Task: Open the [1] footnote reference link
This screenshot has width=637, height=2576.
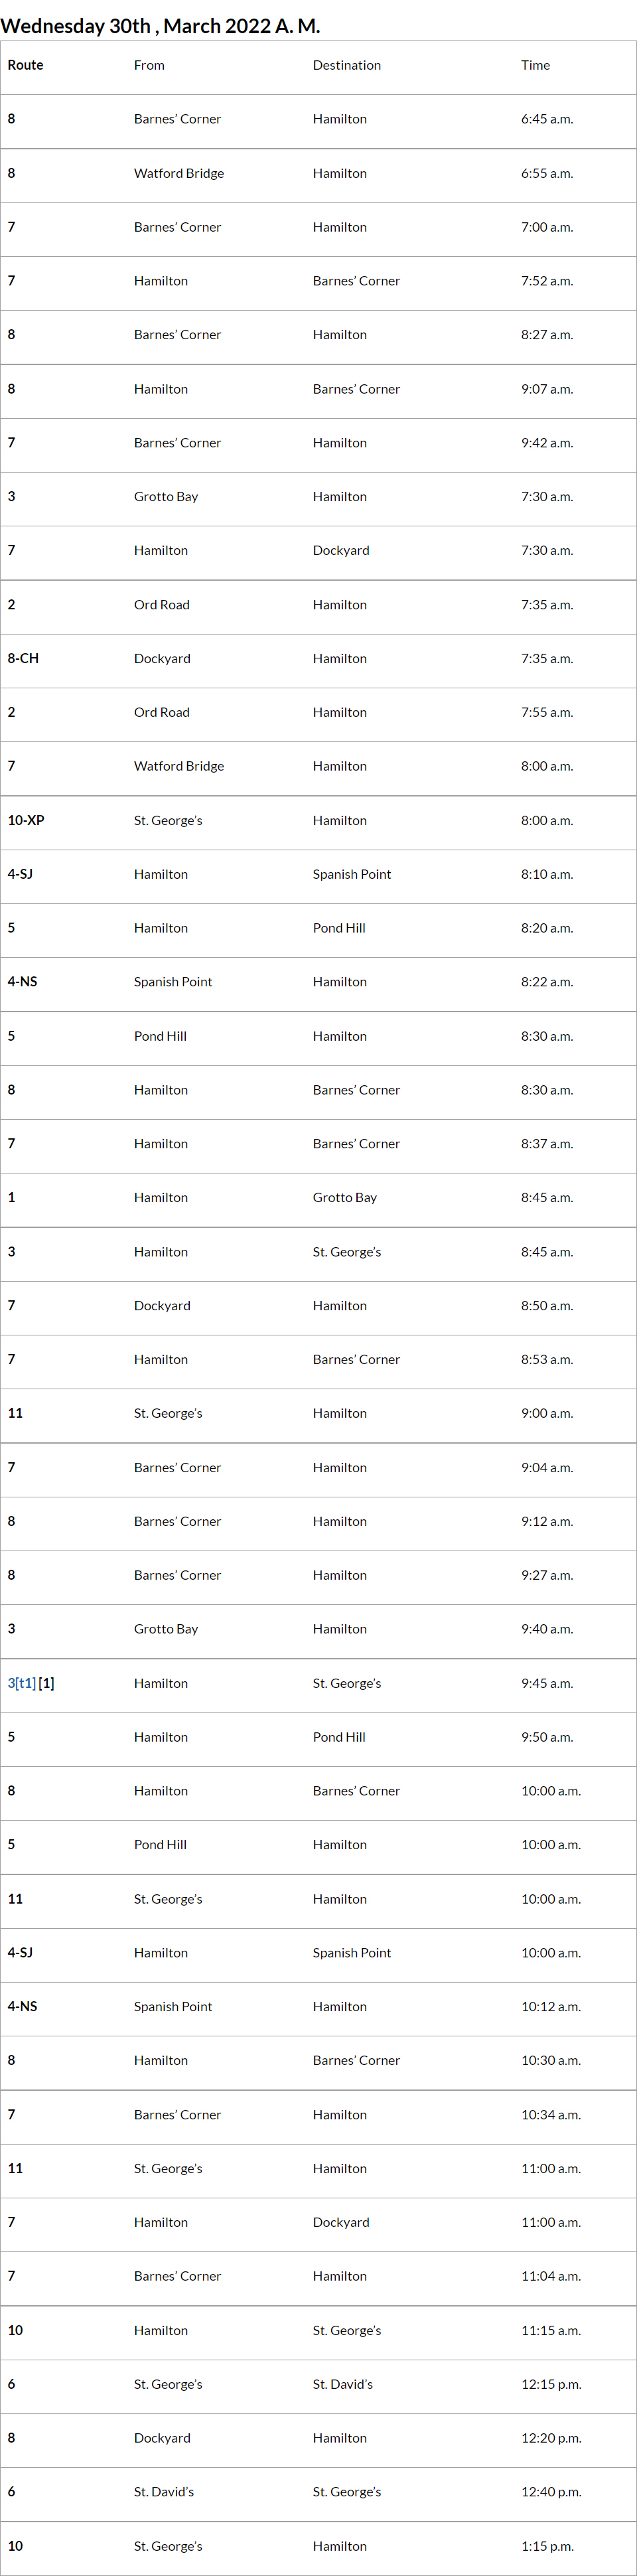Action: [x=47, y=1683]
